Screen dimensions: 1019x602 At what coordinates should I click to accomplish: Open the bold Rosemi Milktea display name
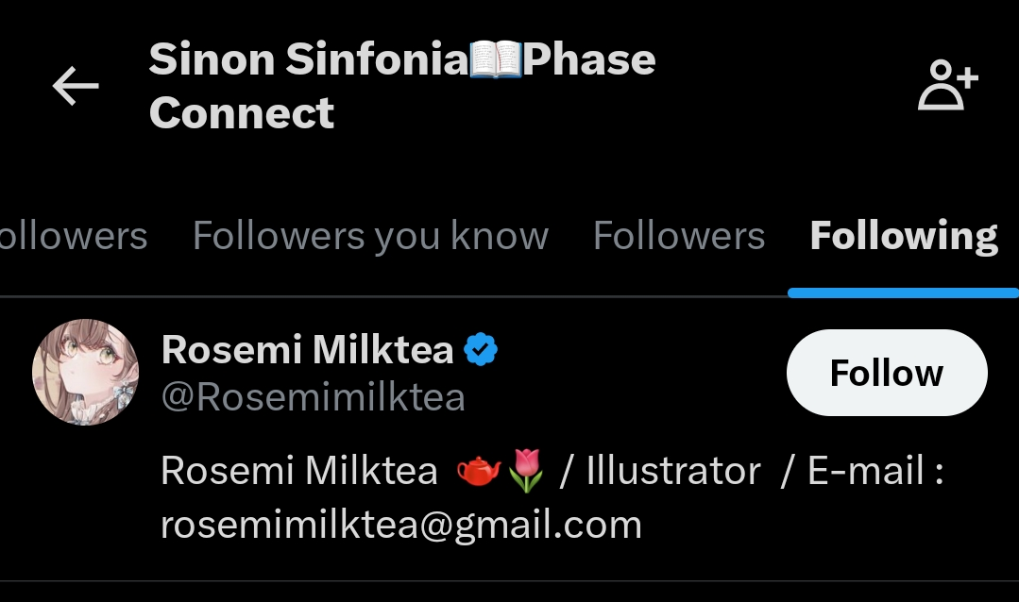pos(307,350)
